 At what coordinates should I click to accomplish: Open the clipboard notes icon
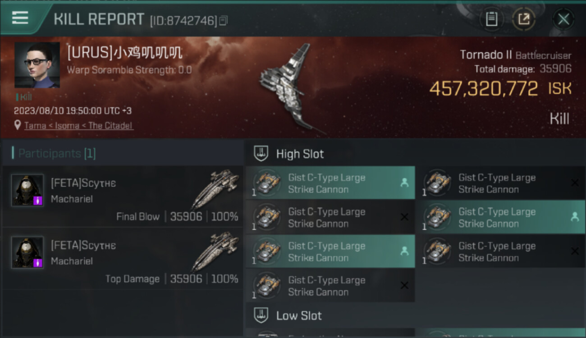pyautogui.click(x=491, y=19)
